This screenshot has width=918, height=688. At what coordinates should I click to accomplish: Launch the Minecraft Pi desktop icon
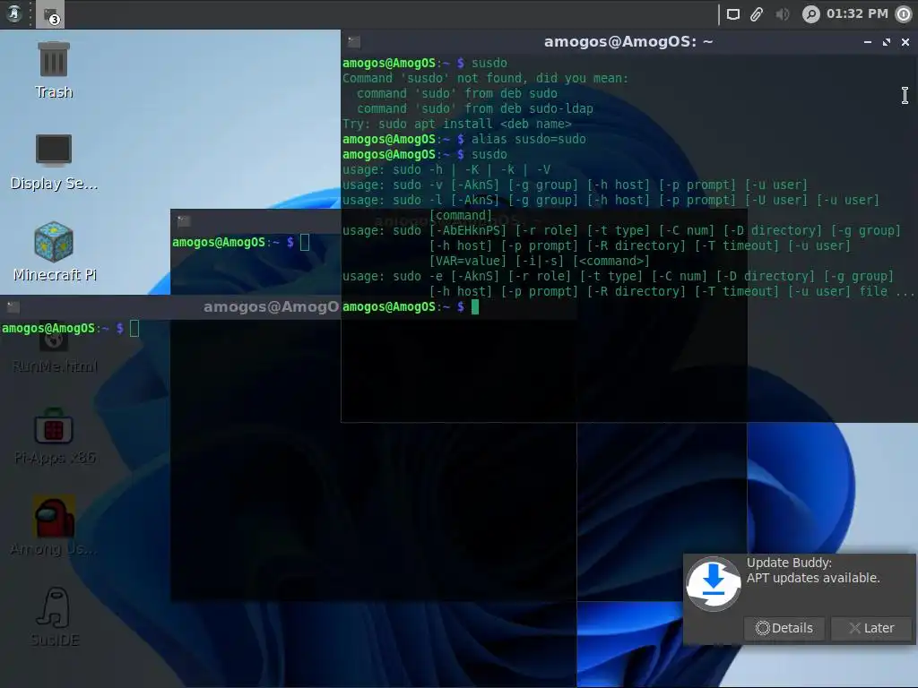(54, 252)
